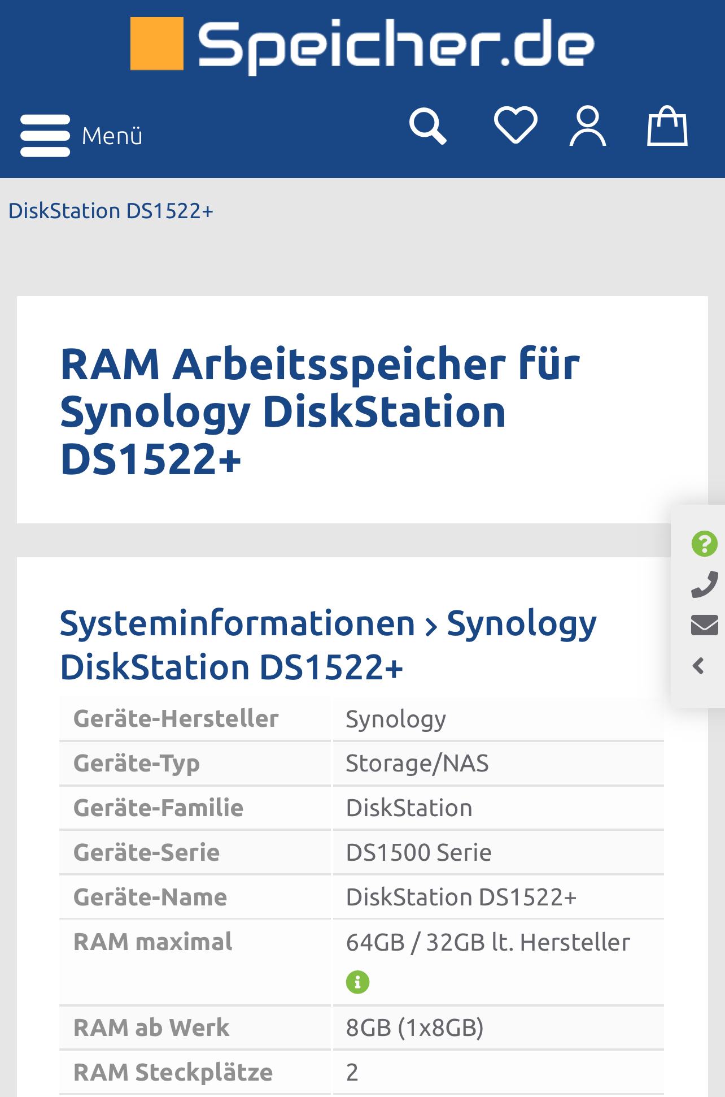The height and width of the screenshot is (1097, 725).
Task: Click the orange square logo
Action: (157, 44)
